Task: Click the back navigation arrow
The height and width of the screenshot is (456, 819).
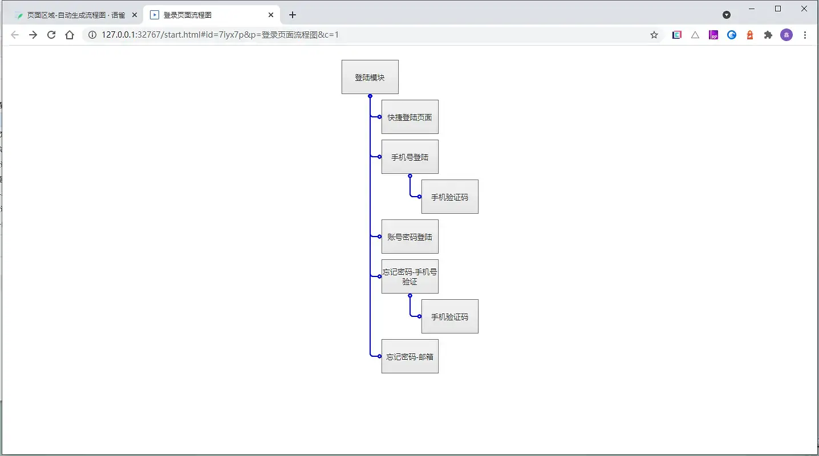Action: point(15,35)
